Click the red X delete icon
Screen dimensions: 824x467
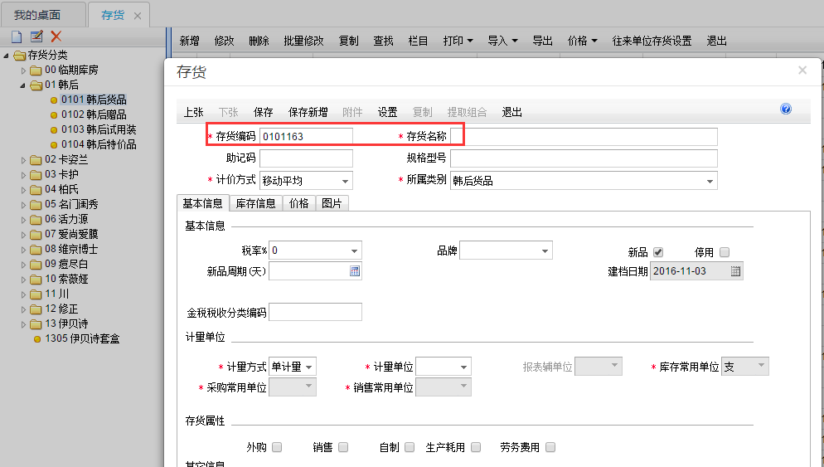tap(56, 36)
